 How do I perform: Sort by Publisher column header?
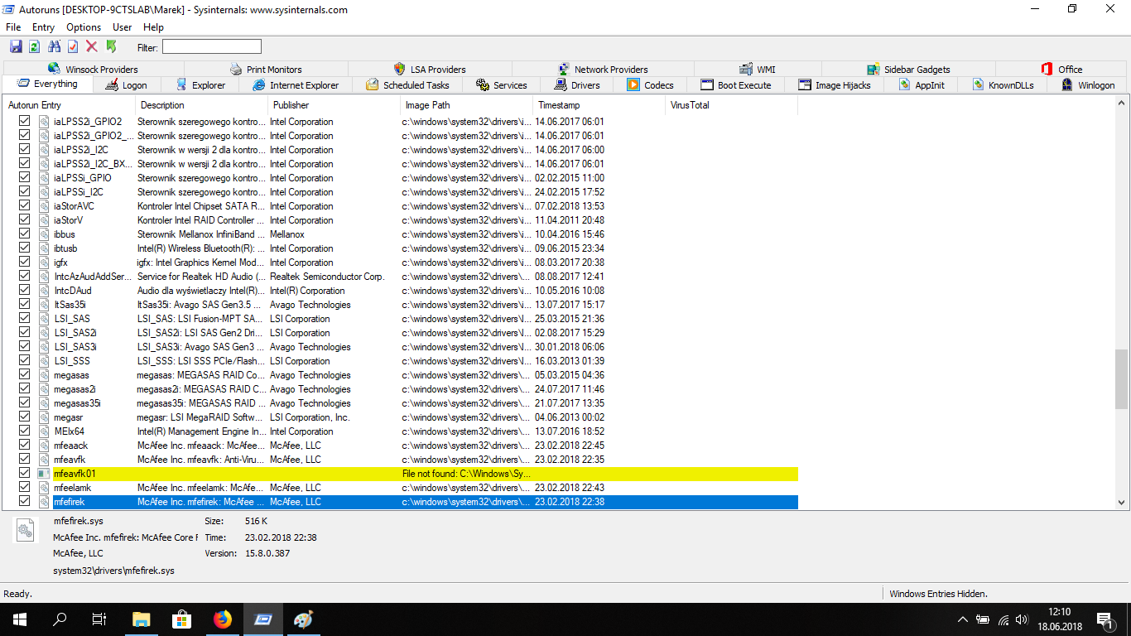point(334,105)
